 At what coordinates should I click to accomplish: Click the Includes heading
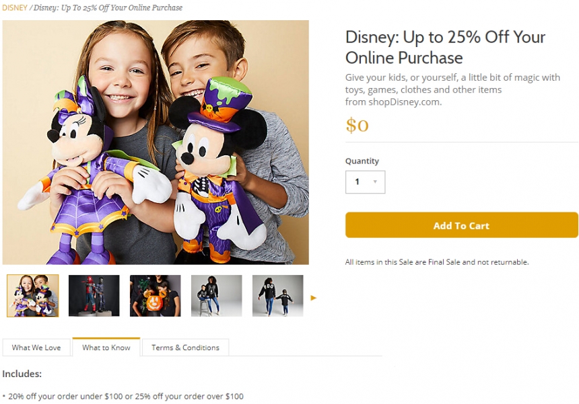point(22,374)
